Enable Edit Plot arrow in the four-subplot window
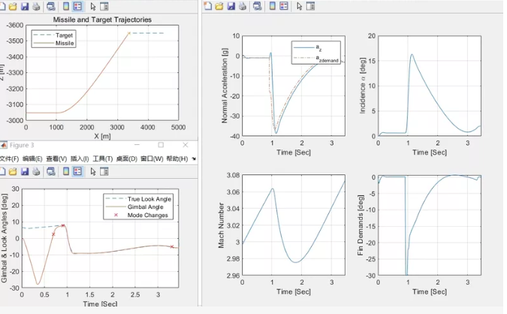 pyautogui.click(x=299, y=6)
